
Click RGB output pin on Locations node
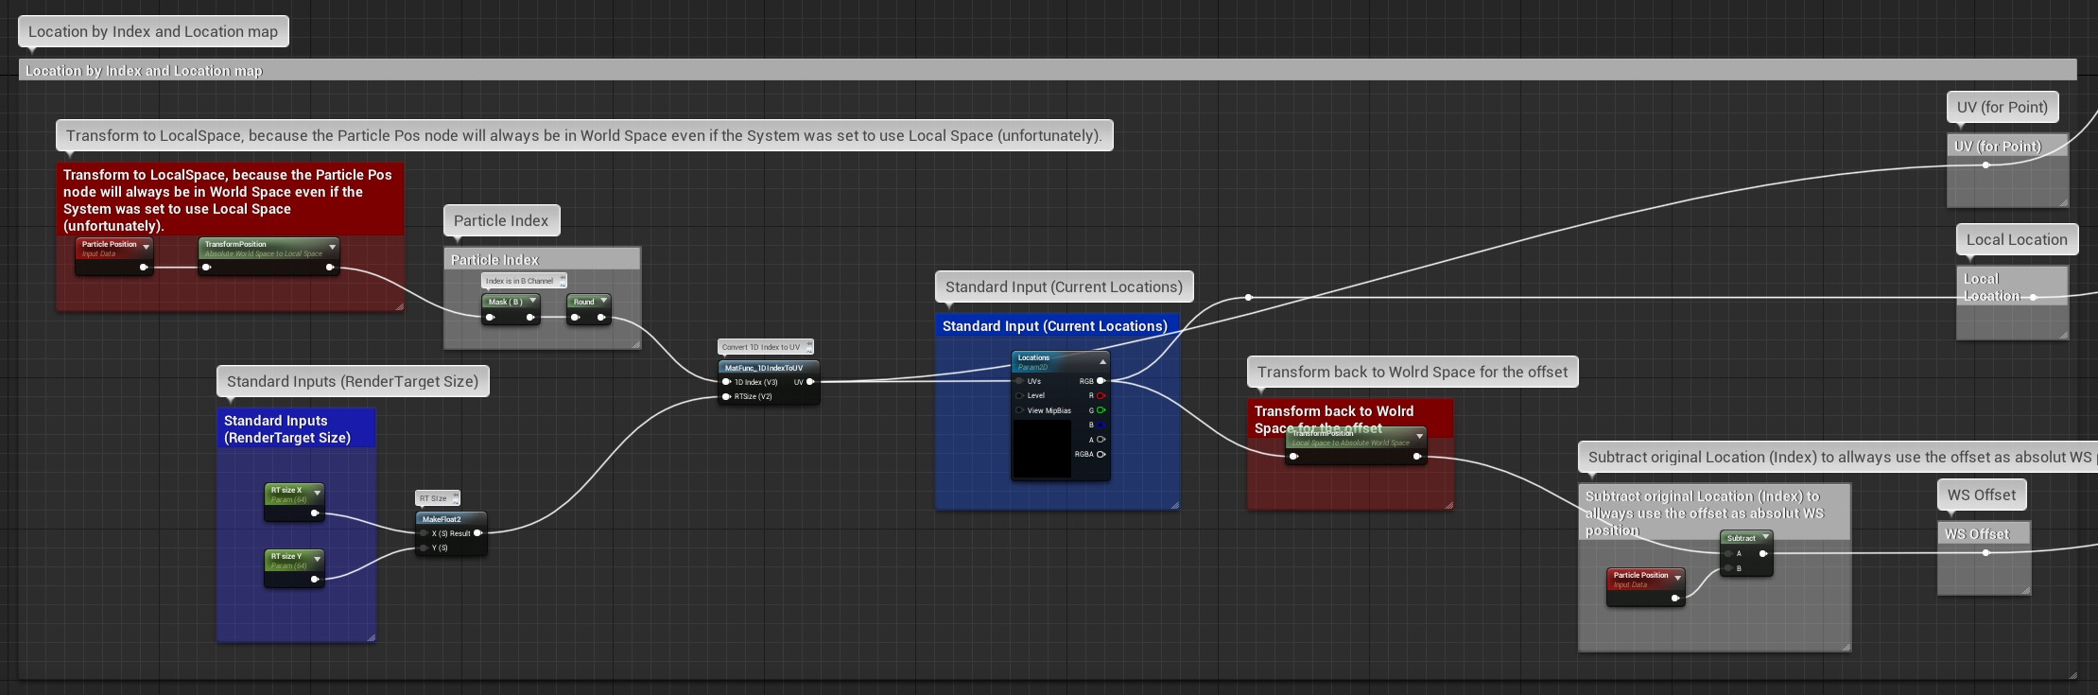tap(1101, 381)
